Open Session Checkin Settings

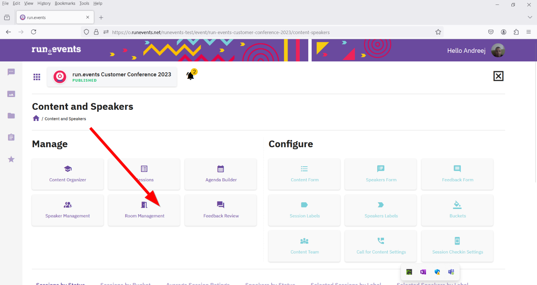[x=457, y=246]
